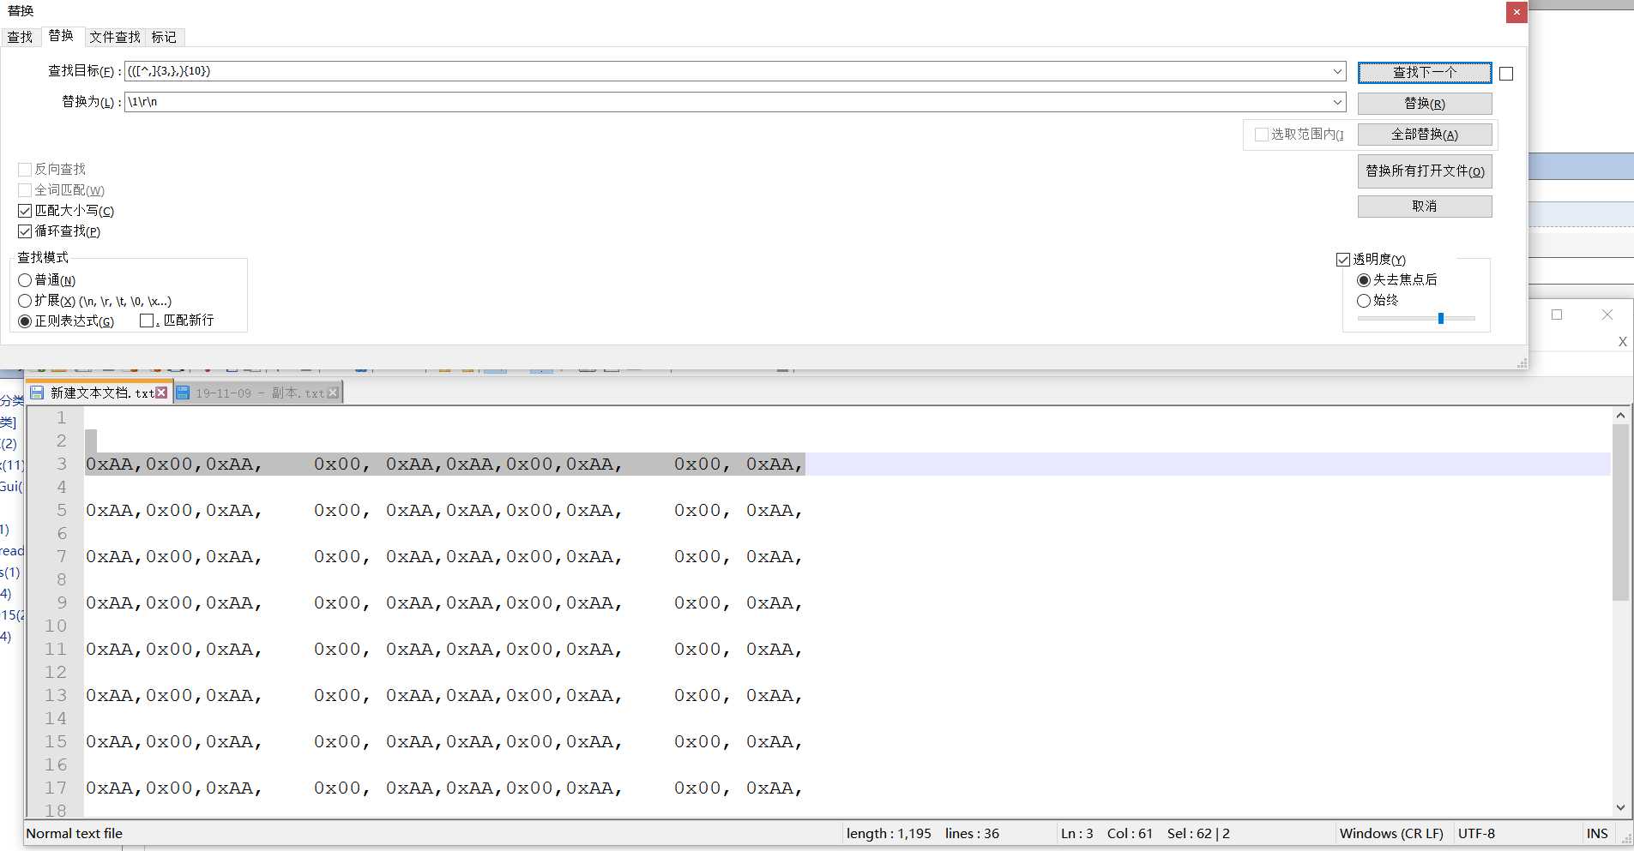Open the 文件查找 tab
Viewport: 1634px width, 851px height.
pyautogui.click(x=115, y=37)
